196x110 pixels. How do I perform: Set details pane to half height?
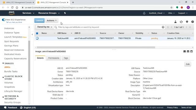[x=188, y=52]
